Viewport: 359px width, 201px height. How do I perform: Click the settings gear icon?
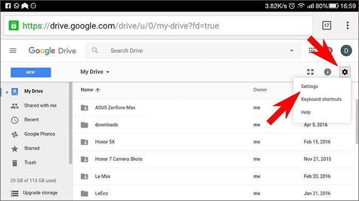click(x=345, y=72)
